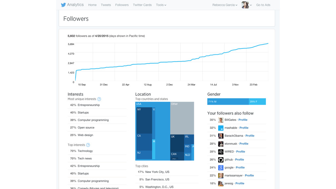Open mashable Profile link
Image resolution: width=336 pixels, height=189 pixels.
click(x=244, y=128)
